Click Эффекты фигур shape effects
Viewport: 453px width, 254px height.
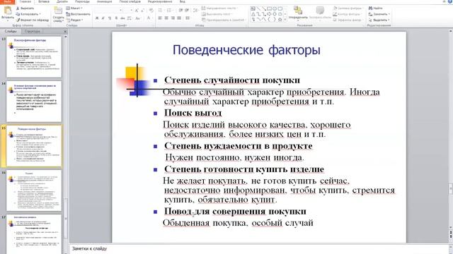348,20
